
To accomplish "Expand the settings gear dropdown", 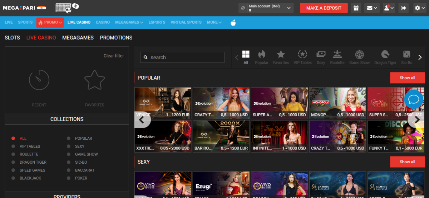I will (419, 8).
